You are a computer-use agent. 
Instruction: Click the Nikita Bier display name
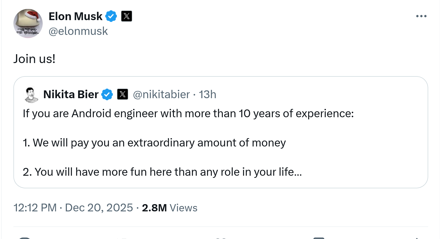[x=71, y=94]
